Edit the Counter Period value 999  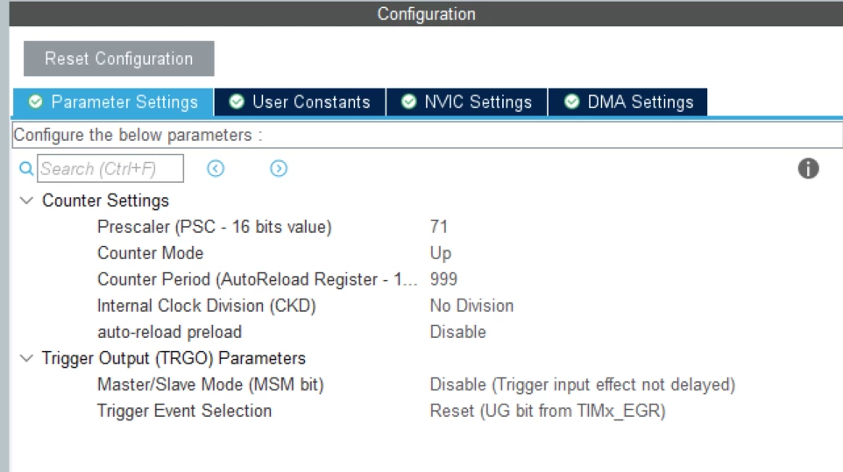[x=443, y=279]
